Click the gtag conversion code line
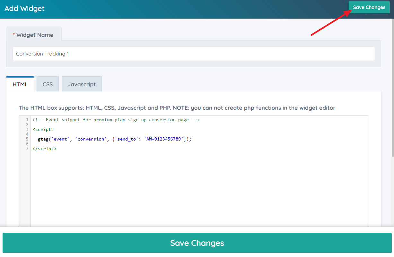Image resolution: width=394 pixels, height=257 pixels. coord(114,139)
